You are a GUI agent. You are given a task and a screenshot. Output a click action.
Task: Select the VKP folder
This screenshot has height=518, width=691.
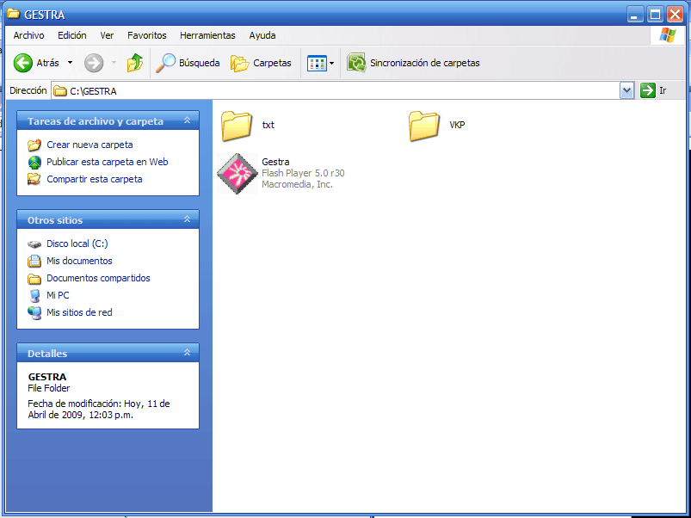[424, 126]
